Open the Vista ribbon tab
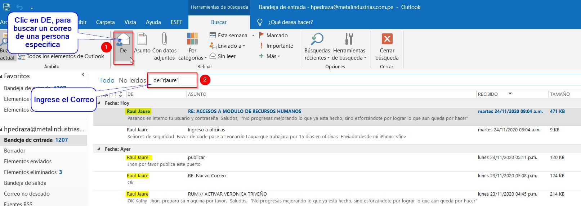 click(x=130, y=22)
